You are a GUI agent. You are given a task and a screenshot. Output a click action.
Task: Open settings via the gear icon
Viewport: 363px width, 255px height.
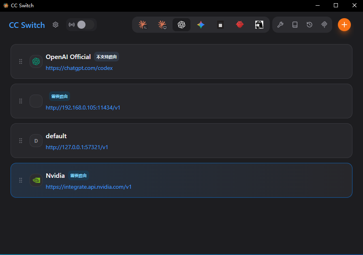pos(56,25)
